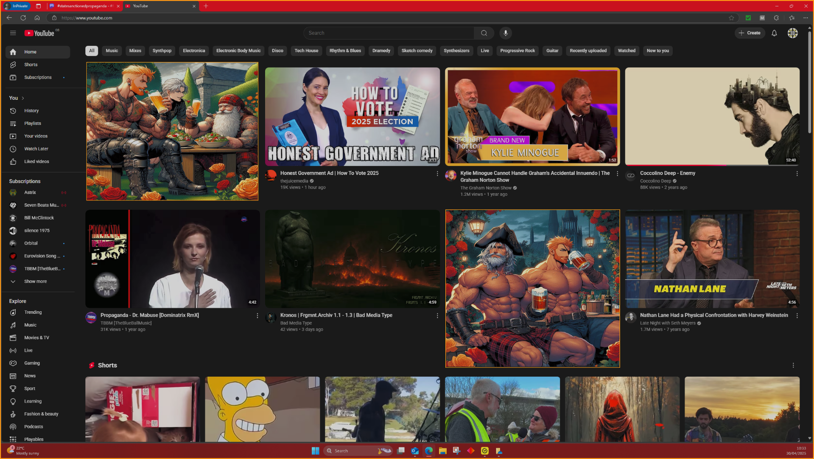The image size is (814, 459).
Task: Open Live in the Explore section
Action: (38, 351)
